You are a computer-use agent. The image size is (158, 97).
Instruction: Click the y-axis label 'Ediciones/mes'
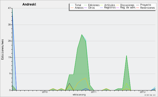tap(2, 50)
